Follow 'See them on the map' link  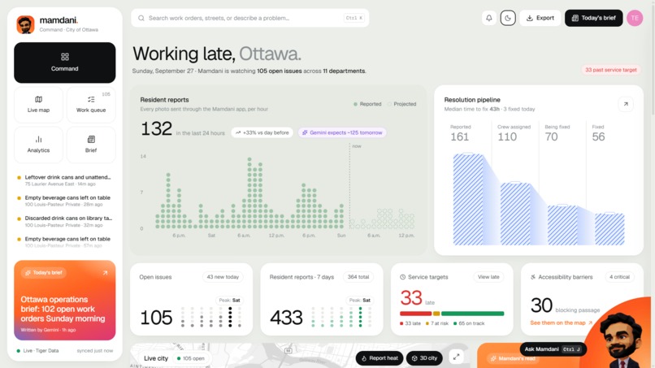[x=561, y=323]
